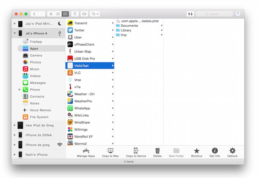Select the Uber app
This screenshot has height=178, width=259.
(90, 37)
